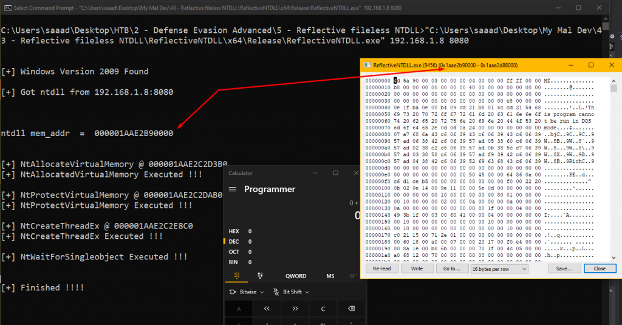
Task: Select full keypad icon in Calculator
Action: pyautogui.click(x=237, y=276)
